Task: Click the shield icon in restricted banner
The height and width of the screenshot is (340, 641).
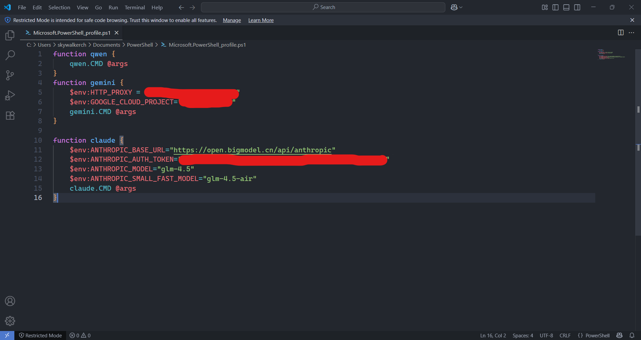Action: click(8, 20)
